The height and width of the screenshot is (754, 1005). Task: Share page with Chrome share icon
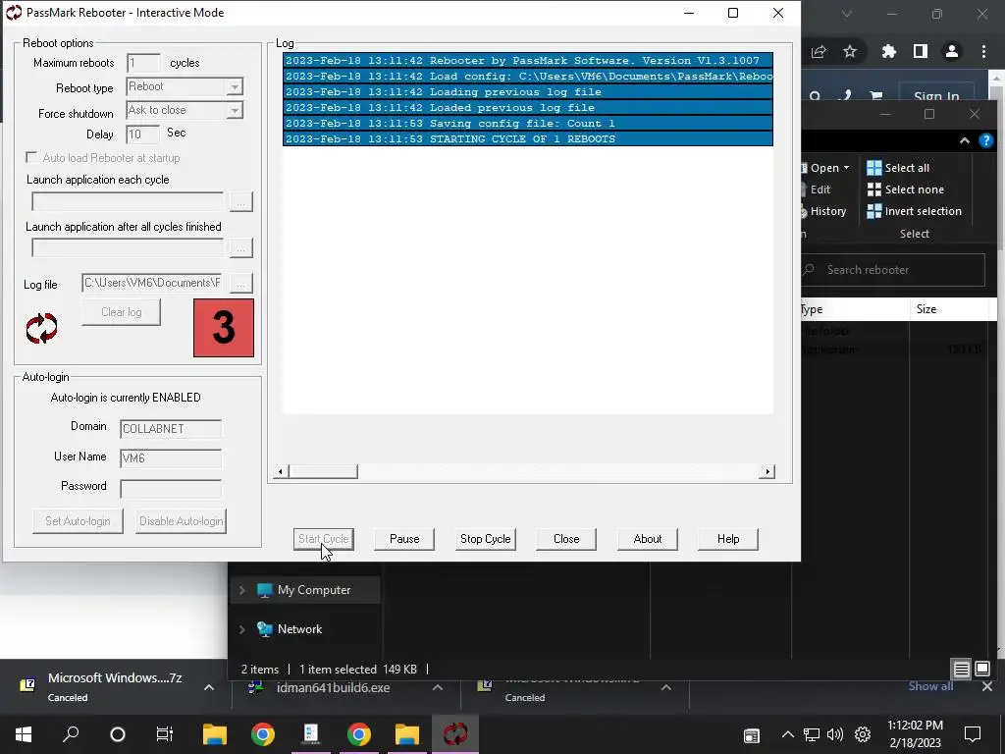(x=819, y=51)
